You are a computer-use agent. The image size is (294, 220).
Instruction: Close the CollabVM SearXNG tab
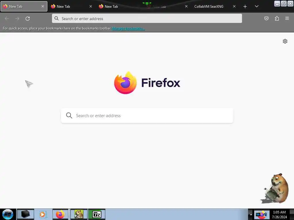coord(234,6)
